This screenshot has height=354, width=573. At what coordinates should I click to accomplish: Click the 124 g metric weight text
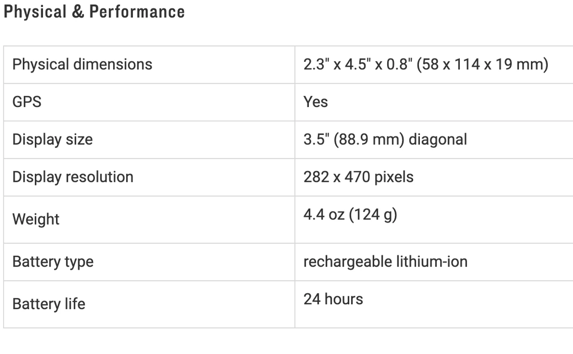coord(373,215)
